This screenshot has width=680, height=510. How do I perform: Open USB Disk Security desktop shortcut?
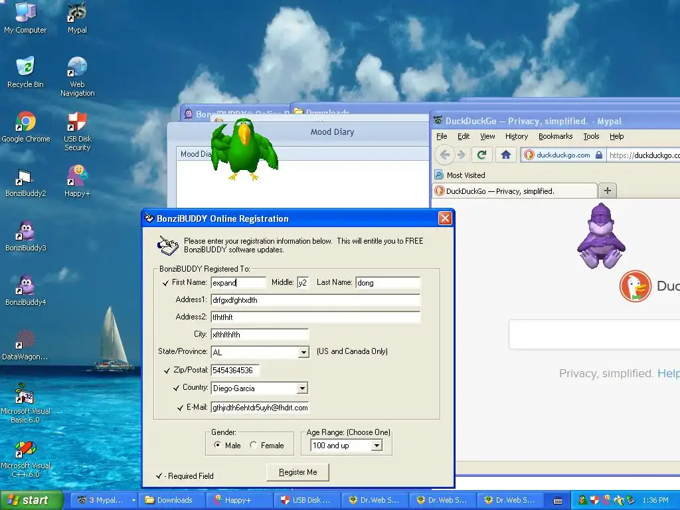pos(77,131)
